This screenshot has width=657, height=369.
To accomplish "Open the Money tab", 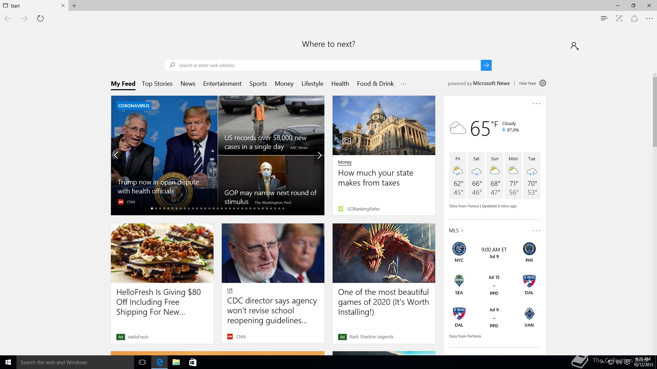I will [x=284, y=84].
